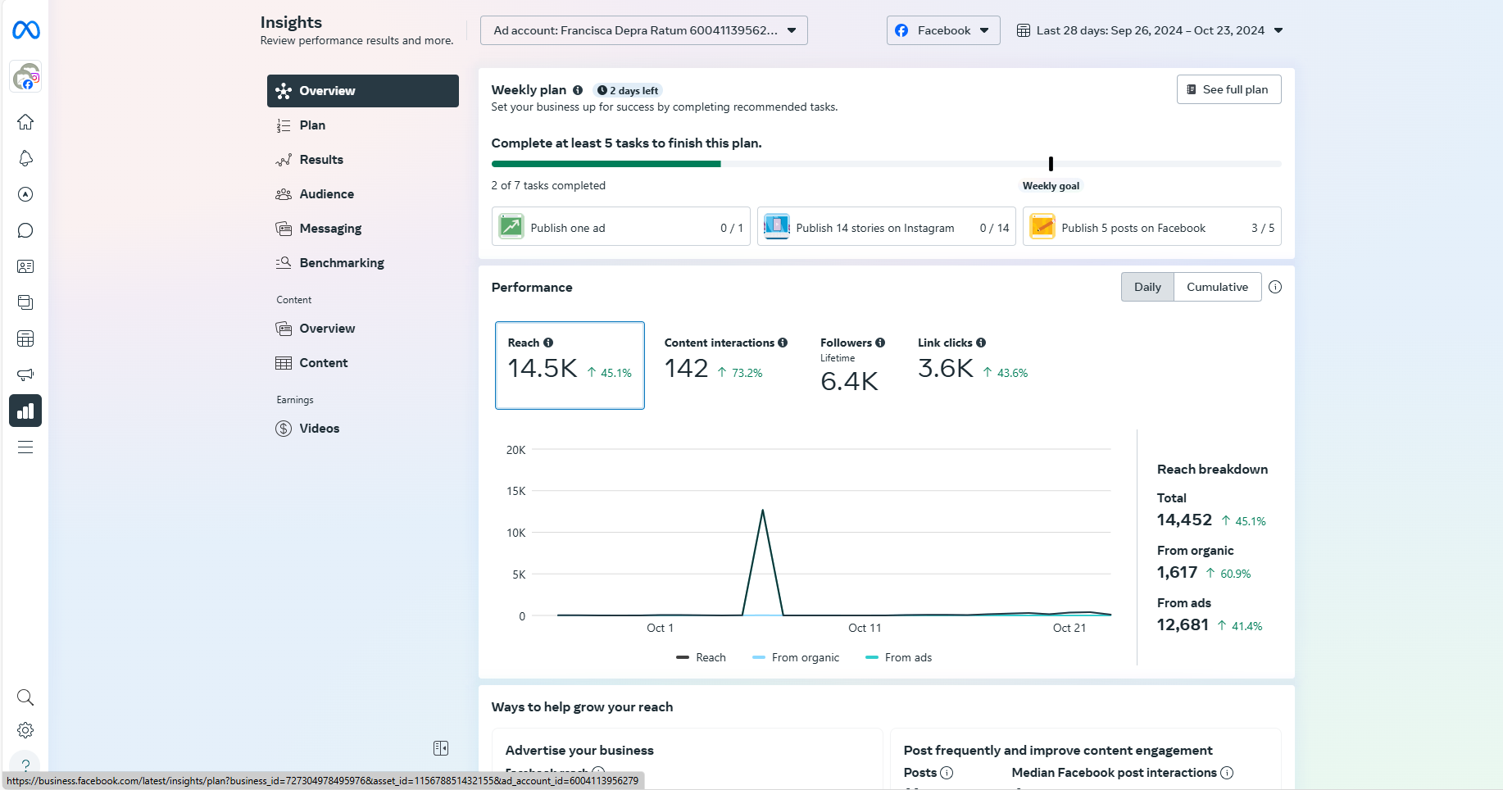Screen dimensions: 1503x790
Task: Open Publish one ad task card
Action: click(x=620, y=227)
